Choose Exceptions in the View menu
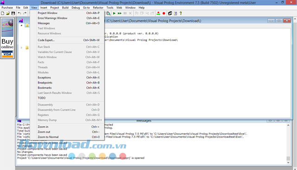 pos(67,78)
